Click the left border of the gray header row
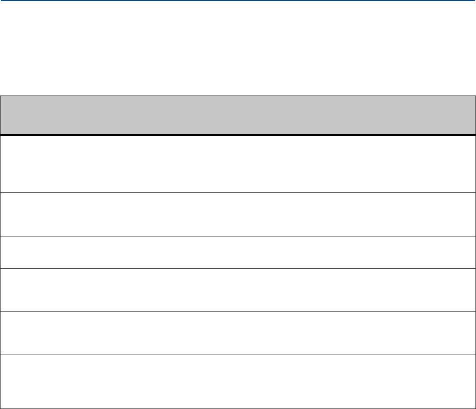Viewport: 476px width, 409px height. [0, 115]
